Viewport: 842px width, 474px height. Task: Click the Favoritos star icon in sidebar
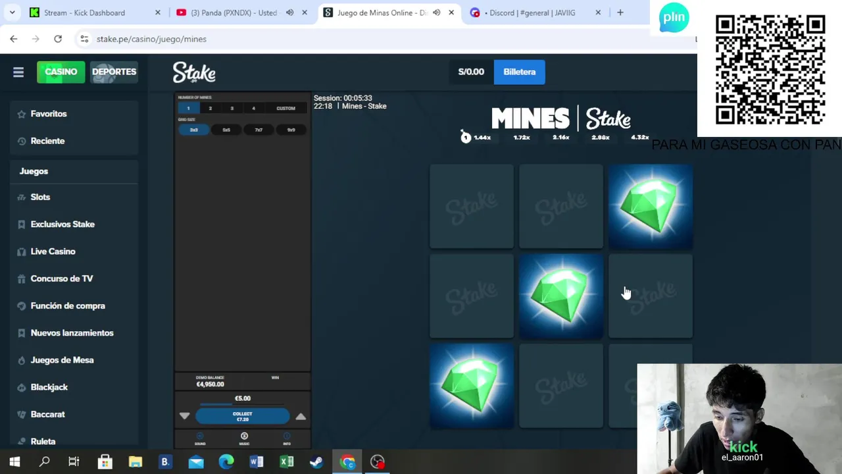point(22,114)
